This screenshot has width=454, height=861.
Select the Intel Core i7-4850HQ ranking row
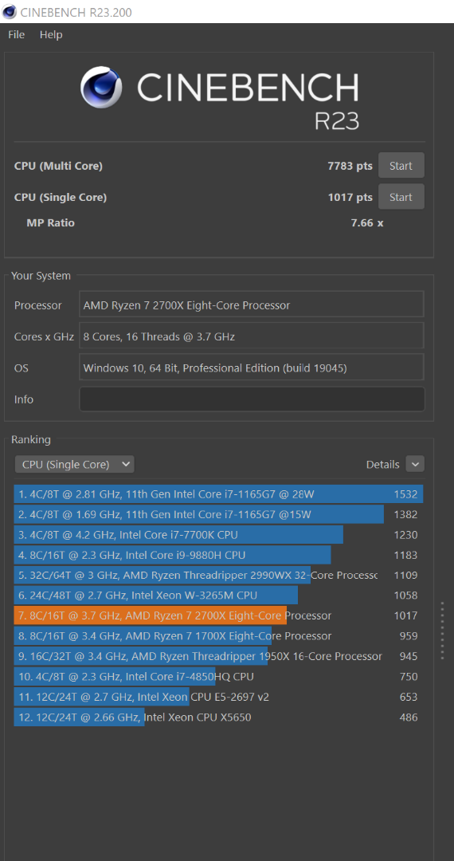tap(218, 677)
